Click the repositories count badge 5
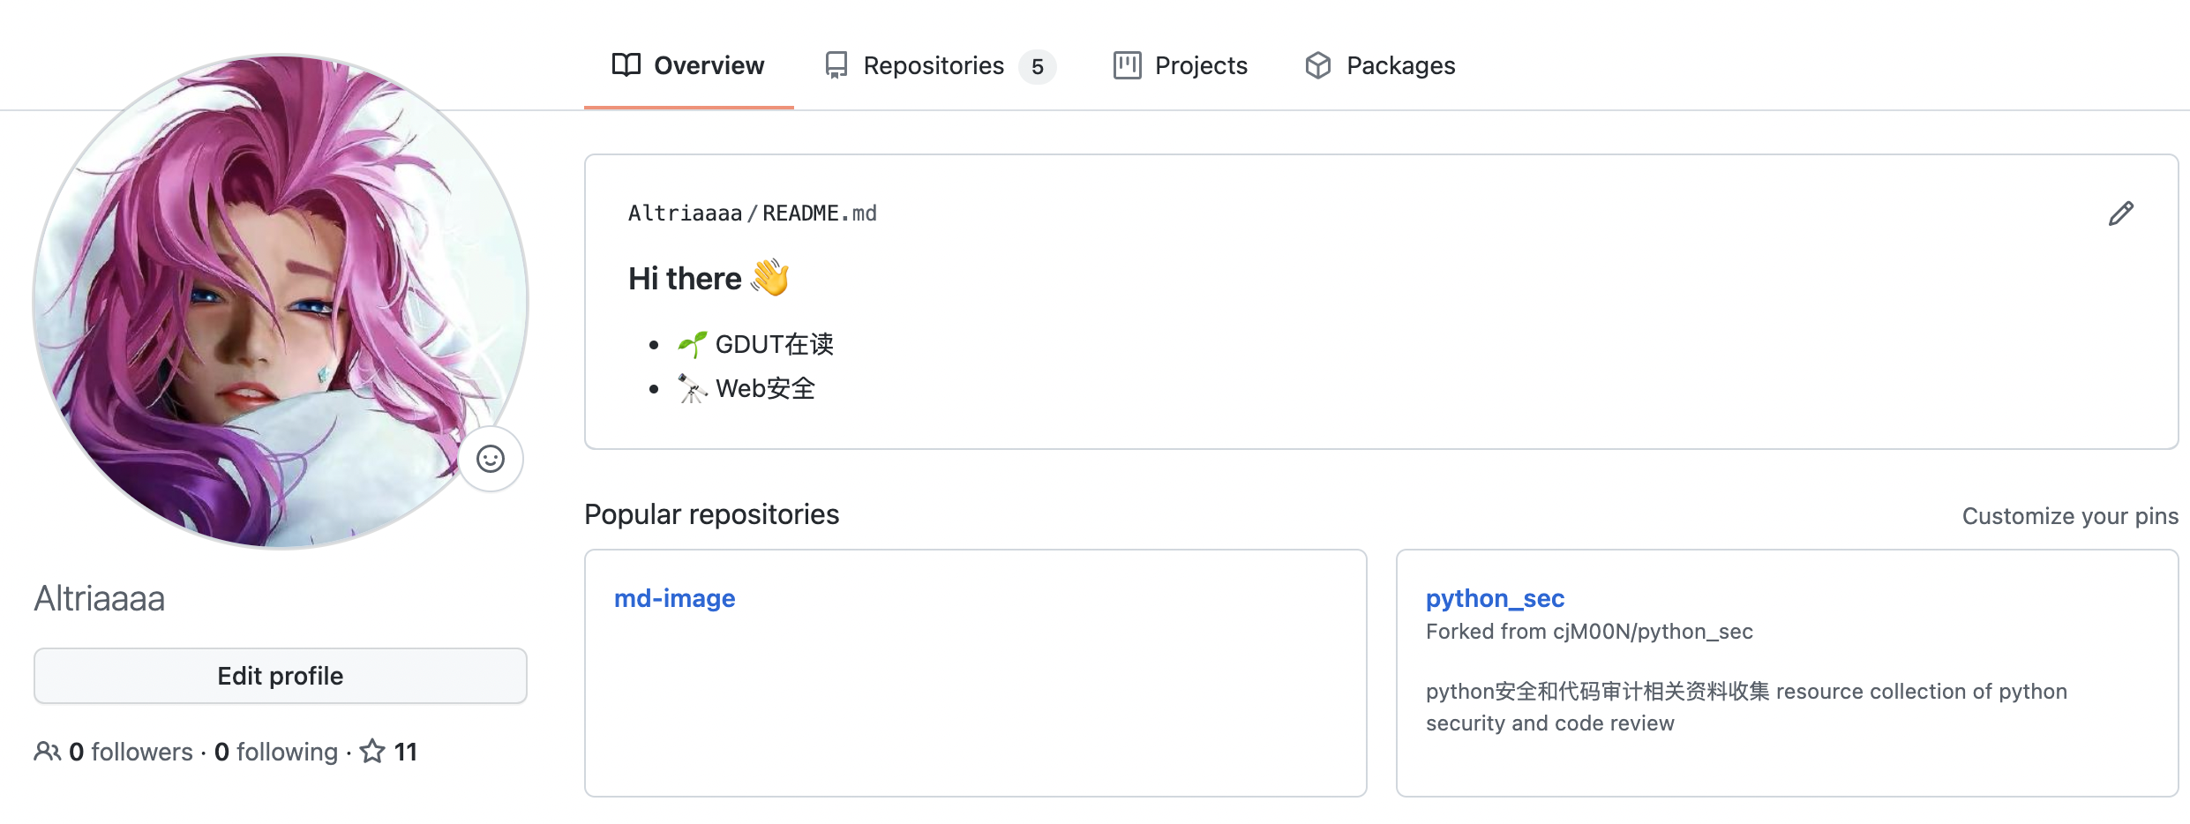Screen dimensions: 2190x824 pos(1038,66)
